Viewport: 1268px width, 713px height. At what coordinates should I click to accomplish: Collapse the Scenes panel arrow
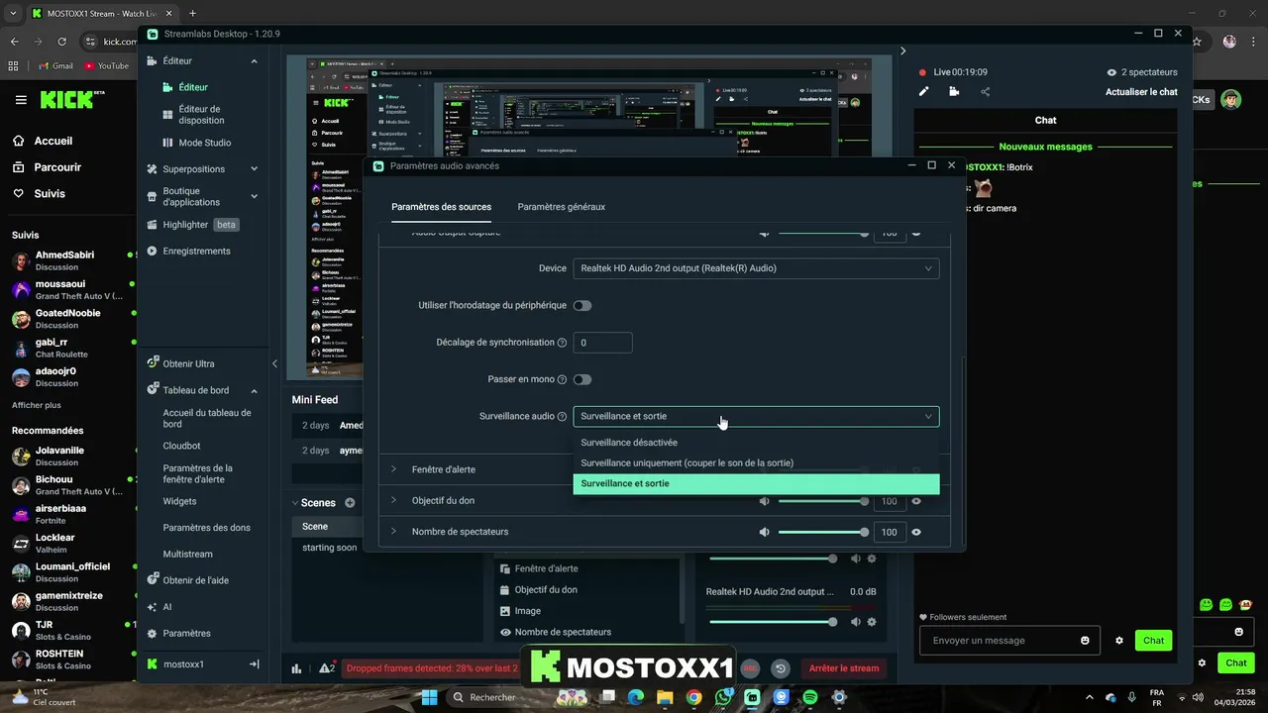point(295,503)
